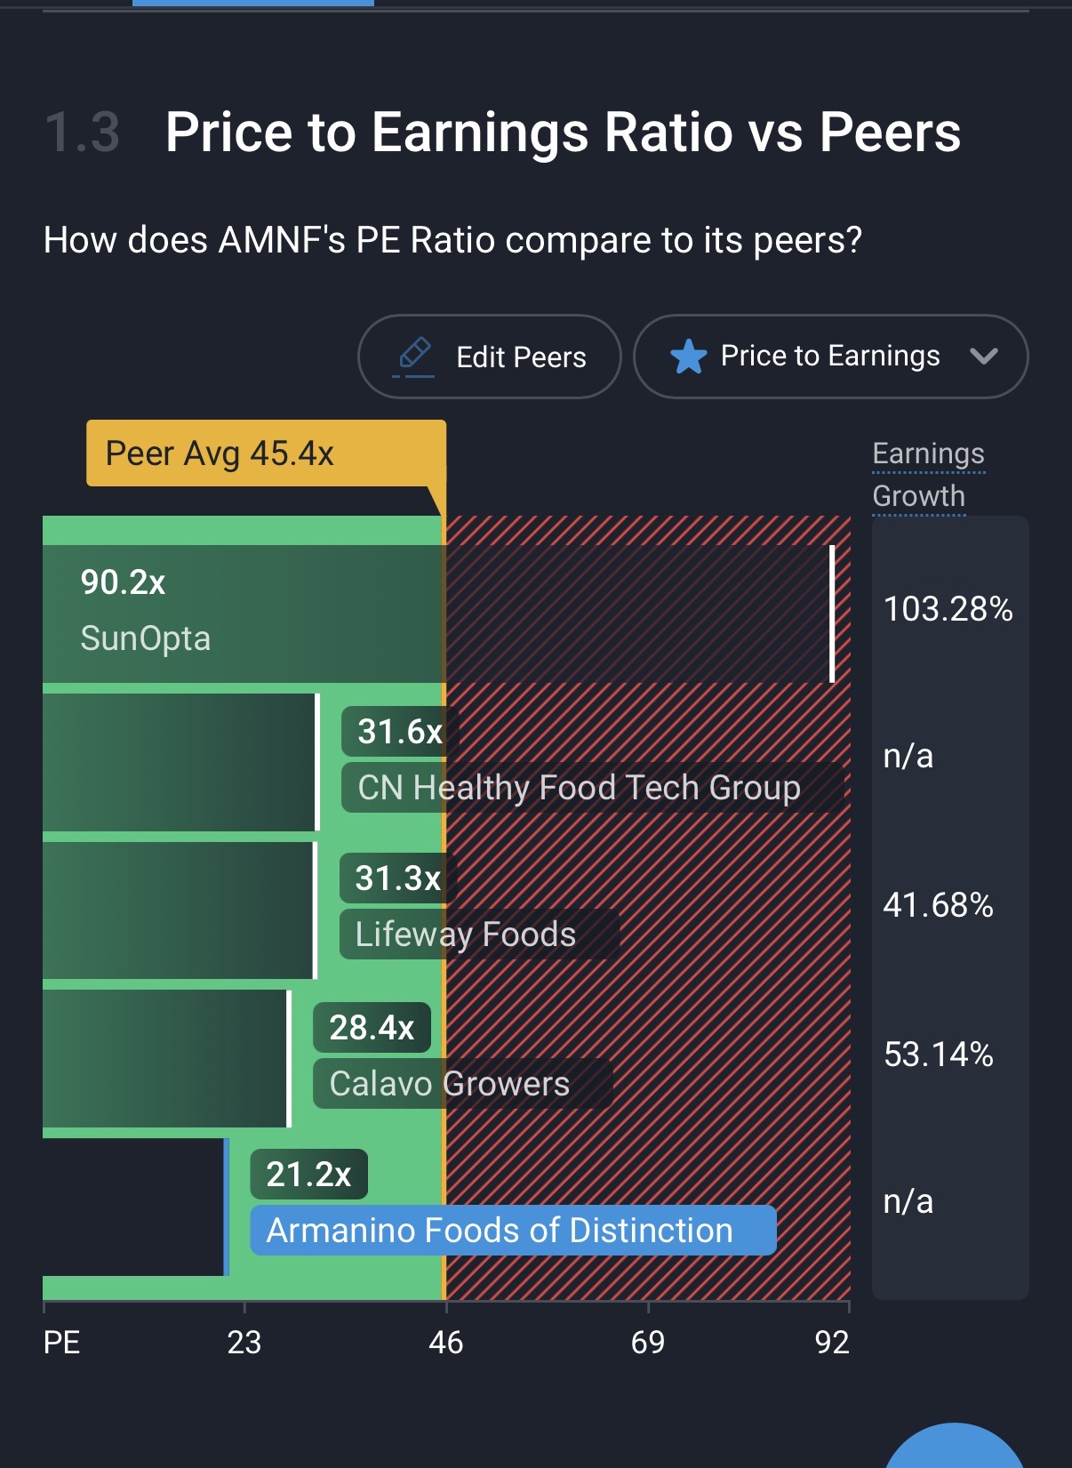Image resolution: width=1072 pixels, height=1468 pixels.
Task: Click the 21.2x value badge
Action: coord(308,1175)
